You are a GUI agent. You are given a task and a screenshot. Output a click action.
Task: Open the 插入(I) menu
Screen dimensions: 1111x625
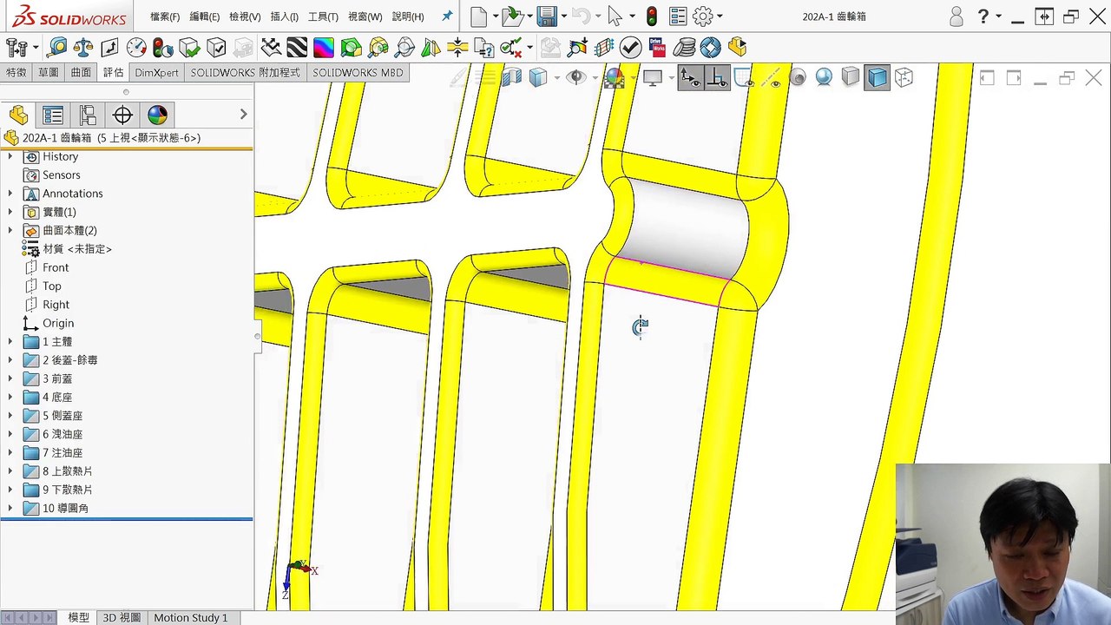pos(285,16)
